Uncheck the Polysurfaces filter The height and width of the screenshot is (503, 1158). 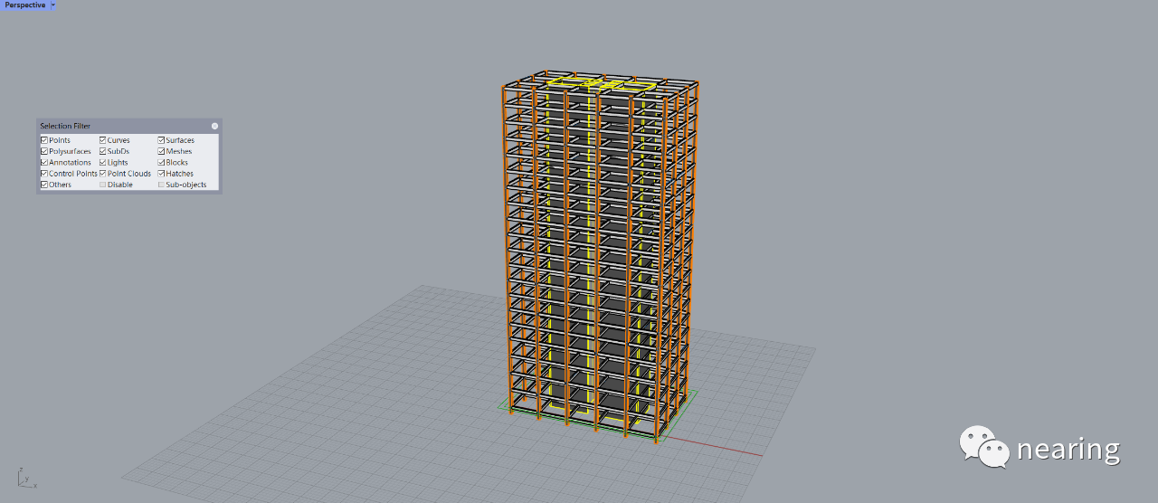[44, 151]
